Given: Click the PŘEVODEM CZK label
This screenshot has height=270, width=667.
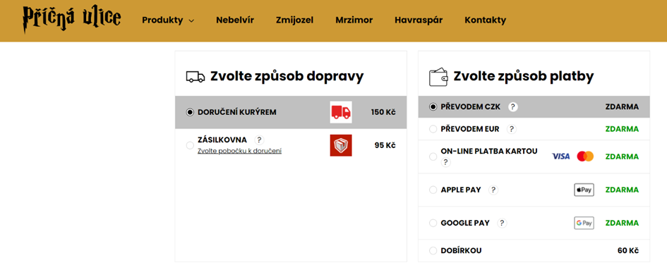Looking at the screenshot, I should click(x=471, y=106).
